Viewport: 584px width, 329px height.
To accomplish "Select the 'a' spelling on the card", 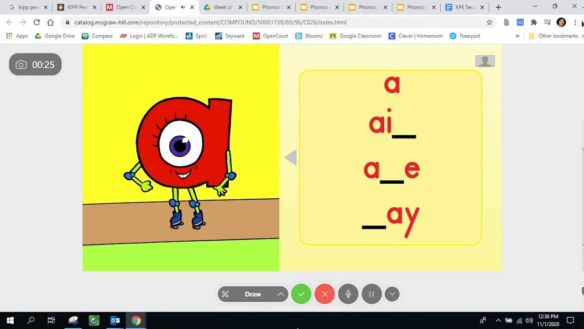I will coord(392,85).
